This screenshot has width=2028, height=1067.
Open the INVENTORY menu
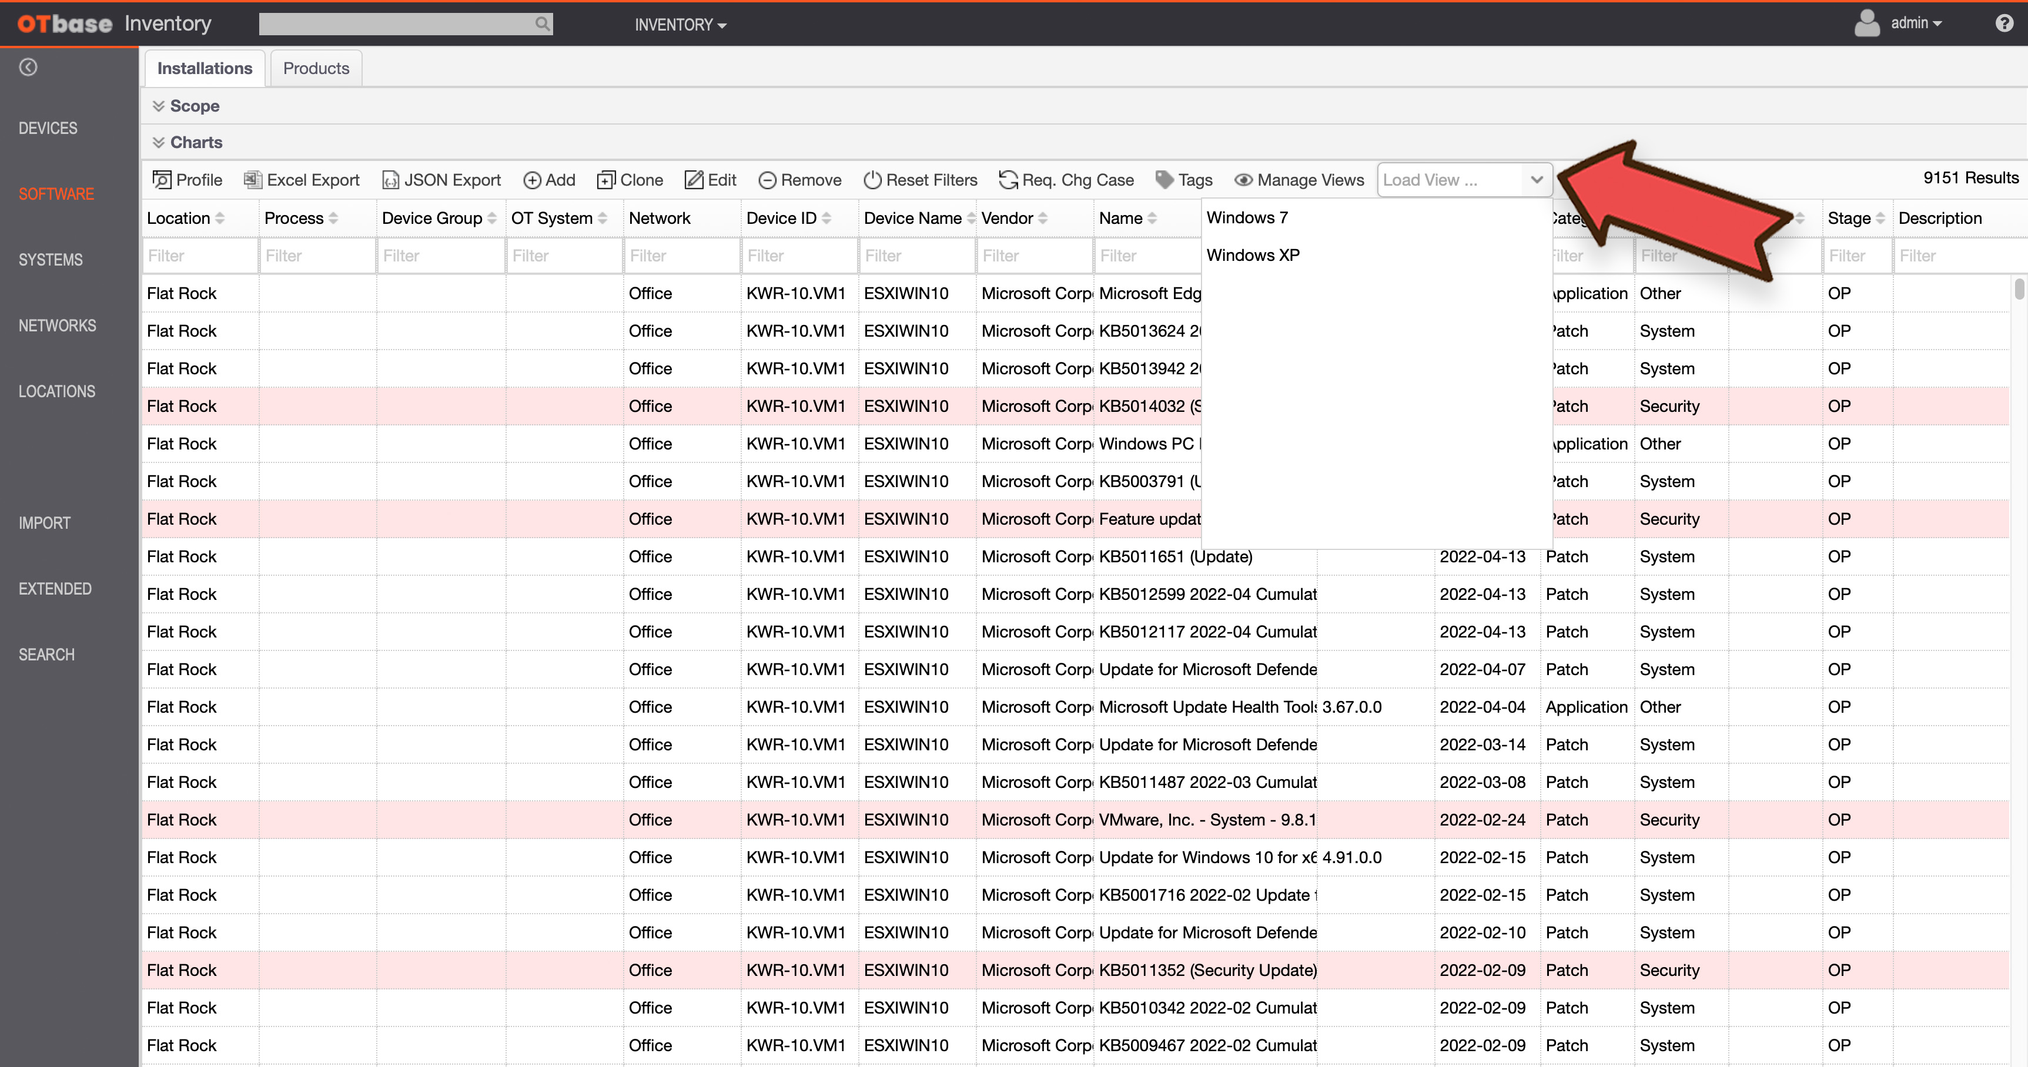click(680, 25)
